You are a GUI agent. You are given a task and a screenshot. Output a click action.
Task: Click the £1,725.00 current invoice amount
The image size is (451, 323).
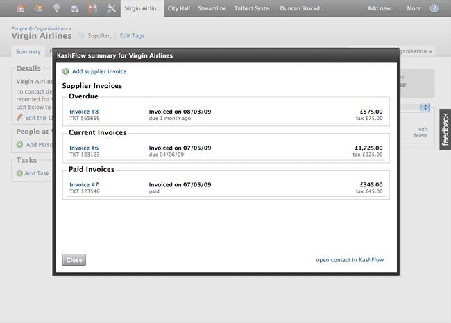368,148
